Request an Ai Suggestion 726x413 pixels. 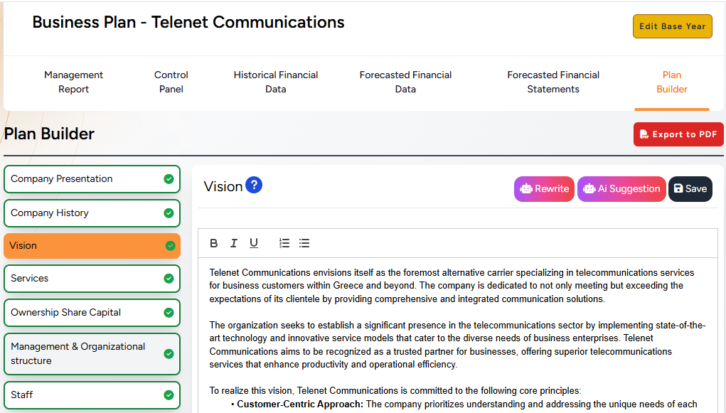coord(621,189)
